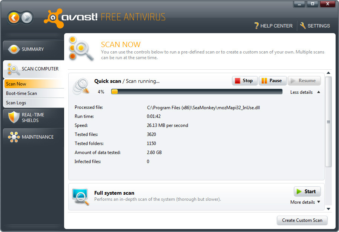Expand Full system scan More details
Screen dimensions: 339x232
point(305,202)
